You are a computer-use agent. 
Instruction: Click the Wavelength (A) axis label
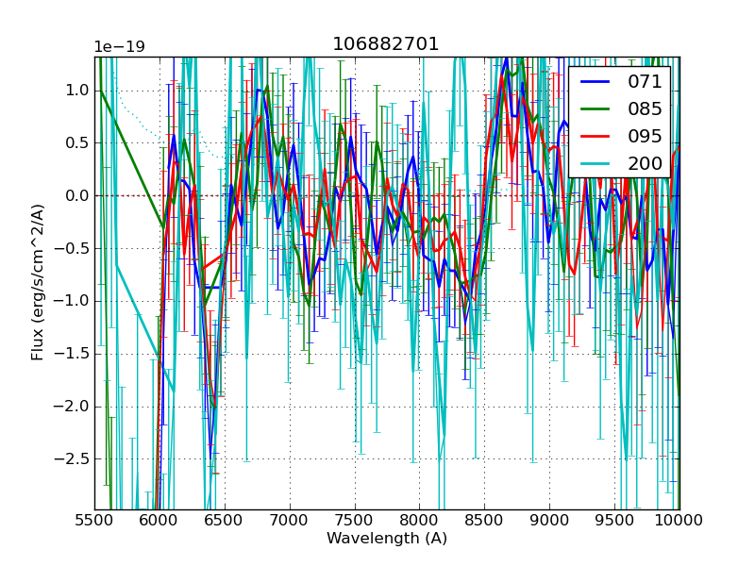[x=386, y=539]
